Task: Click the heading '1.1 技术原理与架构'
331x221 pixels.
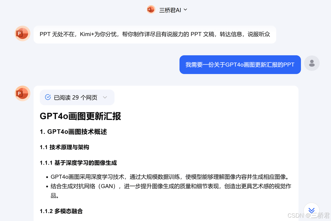Action: pos(64,147)
